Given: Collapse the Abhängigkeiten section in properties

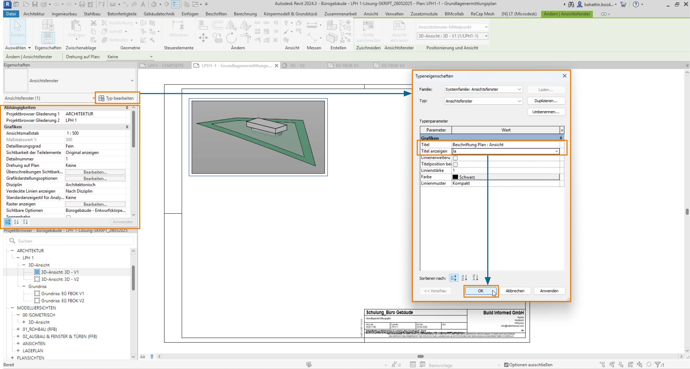Looking at the screenshot, I should pyautogui.click(x=127, y=108).
